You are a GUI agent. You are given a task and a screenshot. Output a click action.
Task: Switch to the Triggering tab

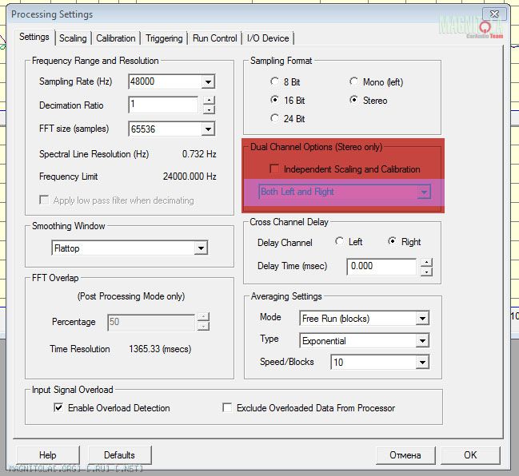tap(164, 38)
